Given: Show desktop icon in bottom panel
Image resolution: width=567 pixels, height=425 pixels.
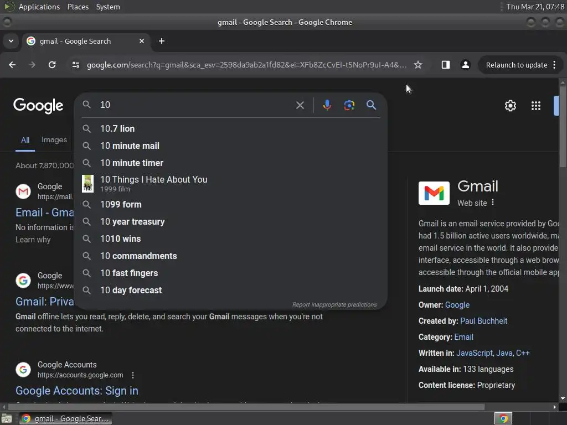Looking at the screenshot, I should (x=7, y=418).
